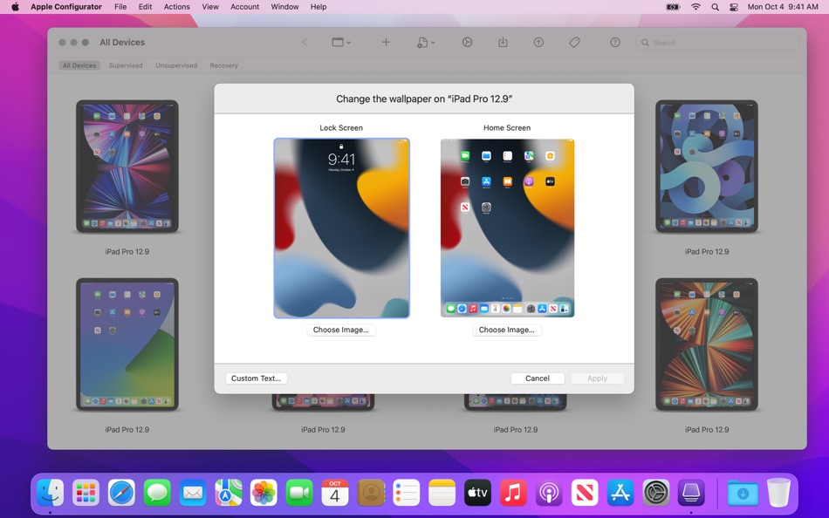
Task: Switch to the Unsupervised tab
Action: pyautogui.click(x=176, y=65)
